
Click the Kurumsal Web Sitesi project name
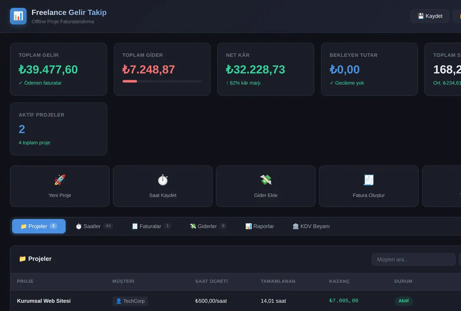pos(44,301)
